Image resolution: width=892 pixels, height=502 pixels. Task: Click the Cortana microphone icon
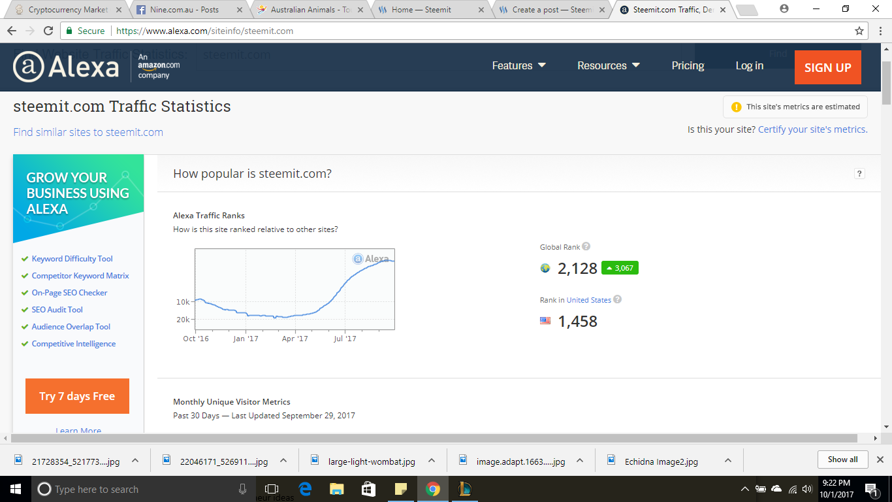pyautogui.click(x=243, y=489)
